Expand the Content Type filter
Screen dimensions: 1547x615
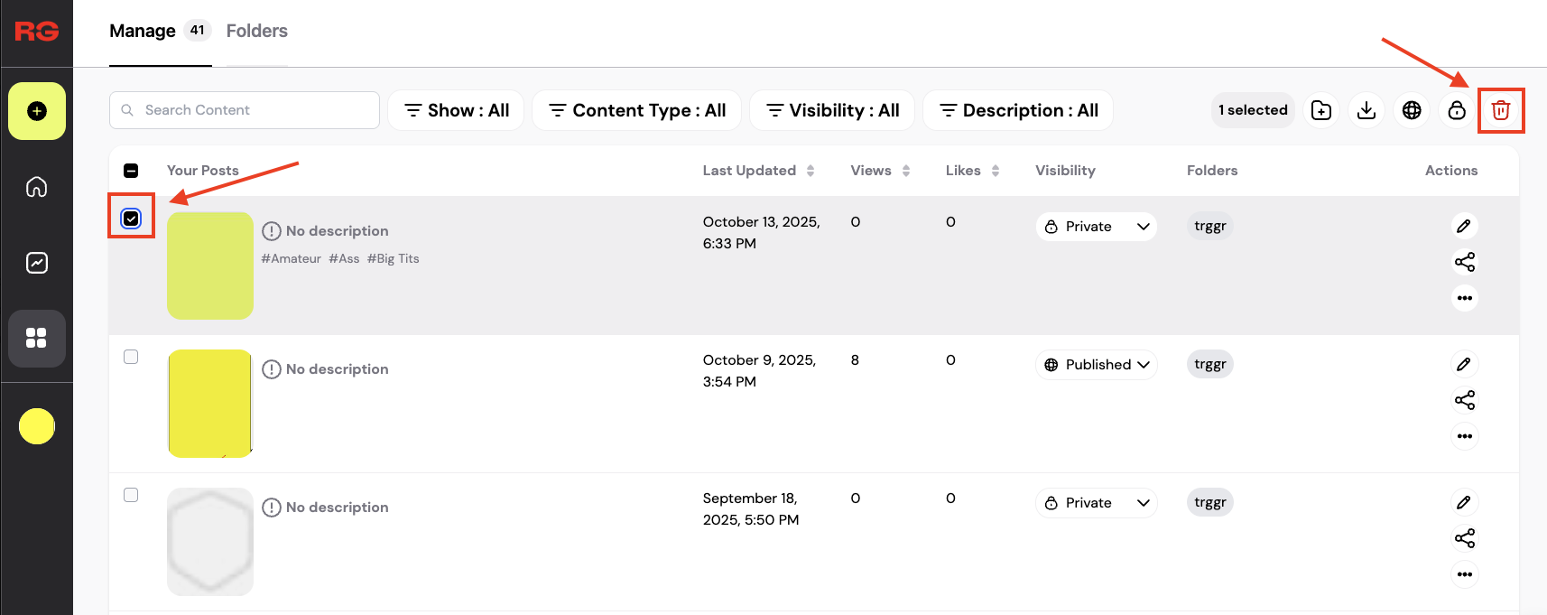637,110
